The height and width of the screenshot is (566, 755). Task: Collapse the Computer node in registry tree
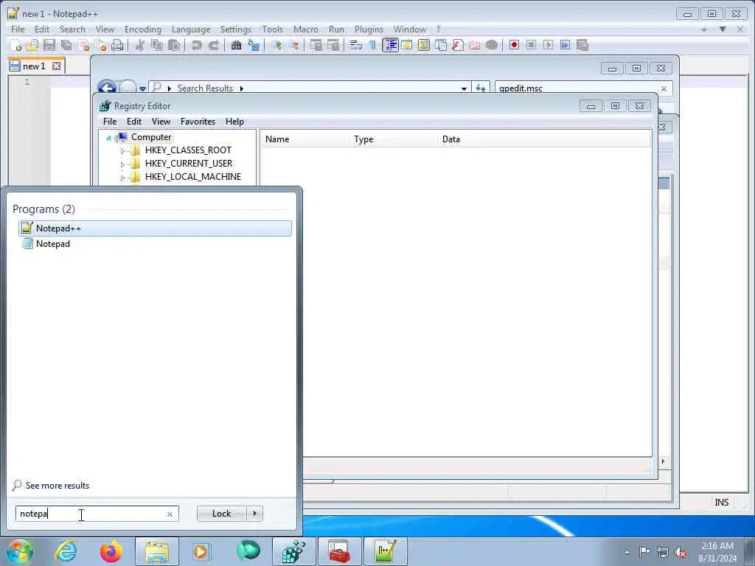tap(108, 138)
